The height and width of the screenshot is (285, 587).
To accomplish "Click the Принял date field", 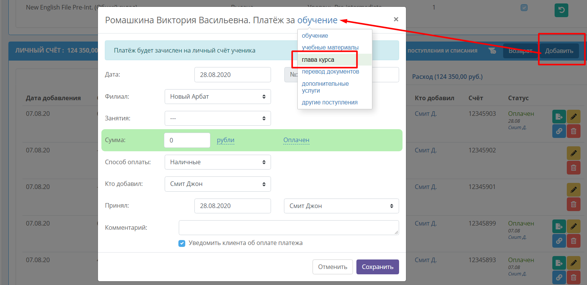I will pos(233,206).
